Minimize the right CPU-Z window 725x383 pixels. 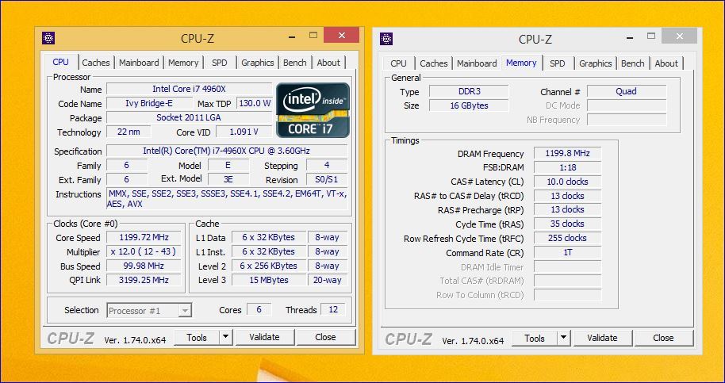click(x=630, y=36)
